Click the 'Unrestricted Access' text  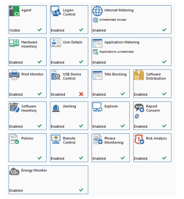point(113,20)
